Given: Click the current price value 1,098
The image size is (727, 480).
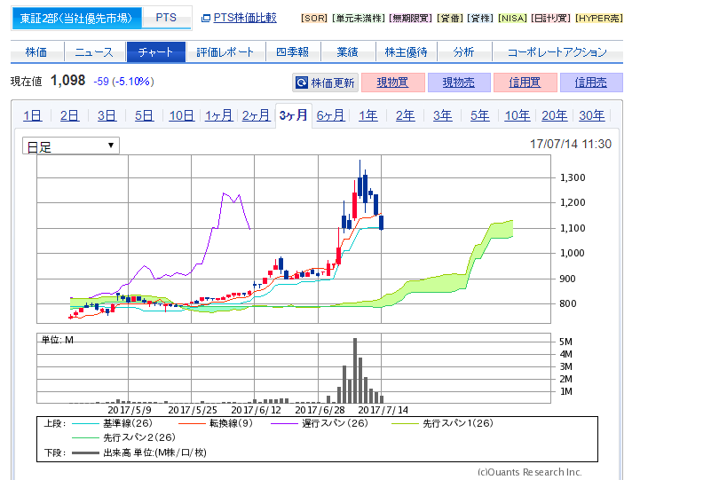Looking at the screenshot, I should tap(67, 81).
